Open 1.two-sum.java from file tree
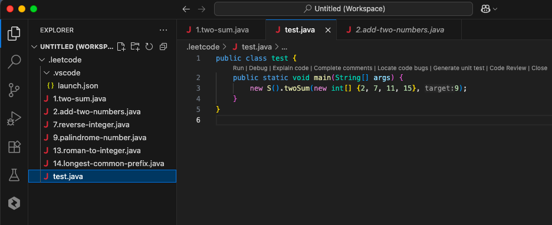 [x=102, y=99]
